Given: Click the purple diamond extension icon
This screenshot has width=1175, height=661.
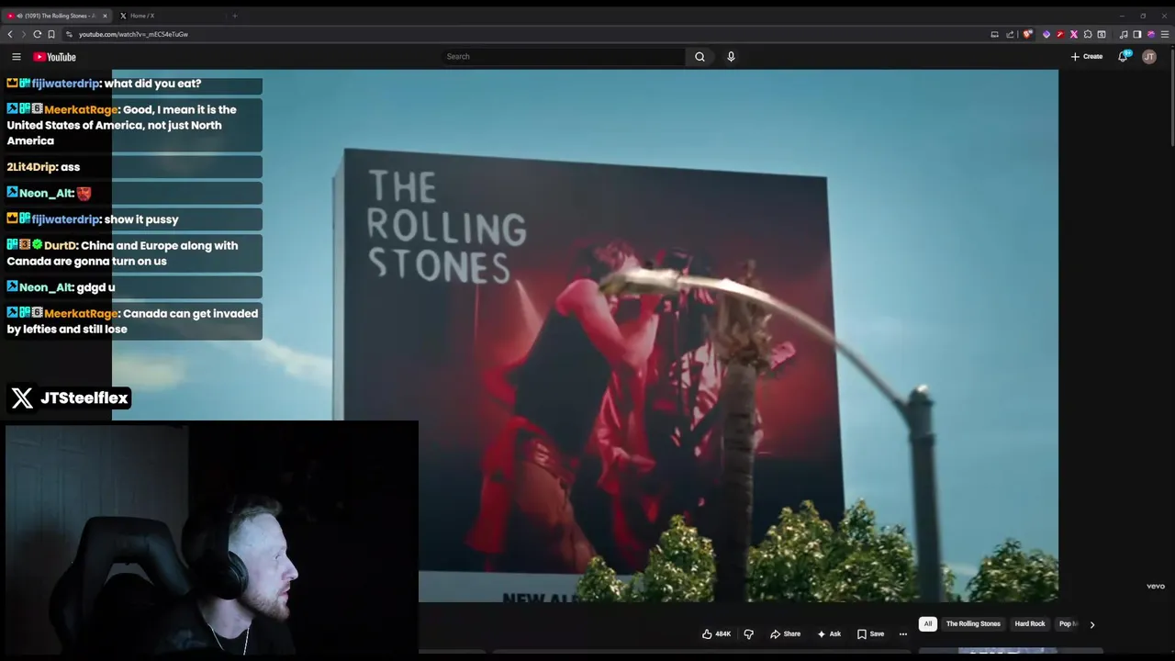Looking at the screenshot, I should click(1046, 34).
